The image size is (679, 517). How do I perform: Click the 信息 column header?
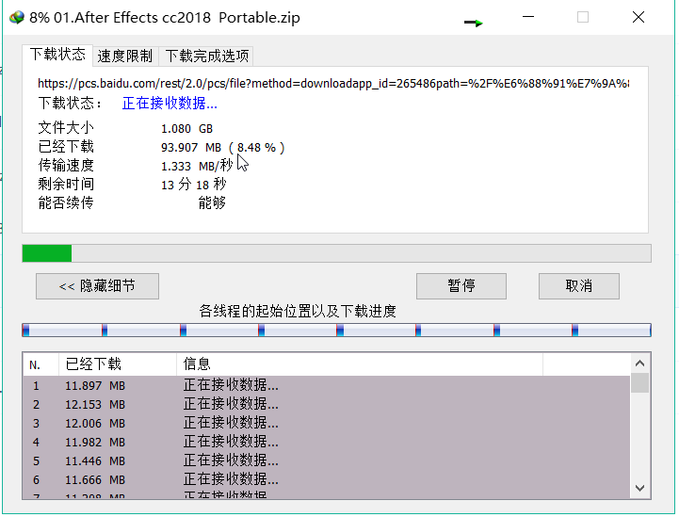coord(360,364)
